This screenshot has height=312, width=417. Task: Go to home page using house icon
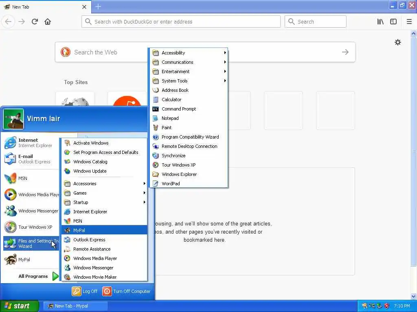tap(48, 22)
